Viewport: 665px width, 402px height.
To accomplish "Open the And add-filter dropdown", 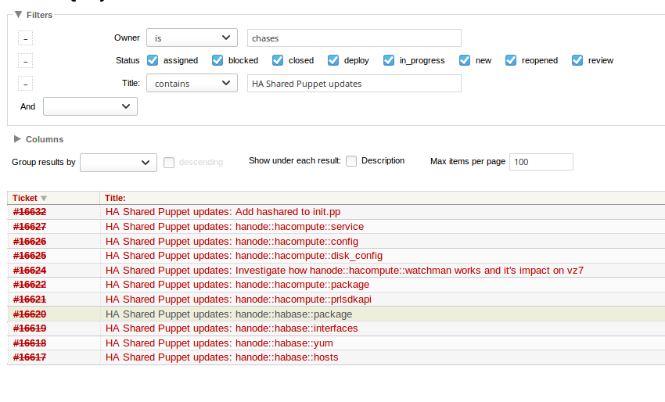I will coord(90,106).
